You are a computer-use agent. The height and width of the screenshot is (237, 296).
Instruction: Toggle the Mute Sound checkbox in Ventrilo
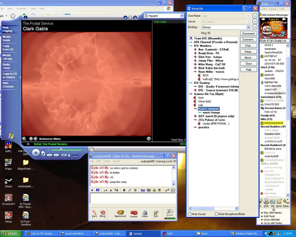[x=189, y=214]
